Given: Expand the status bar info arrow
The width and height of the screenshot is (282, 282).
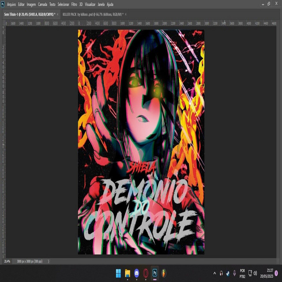Looking at the screenshot, I should (x=48, y=261).
